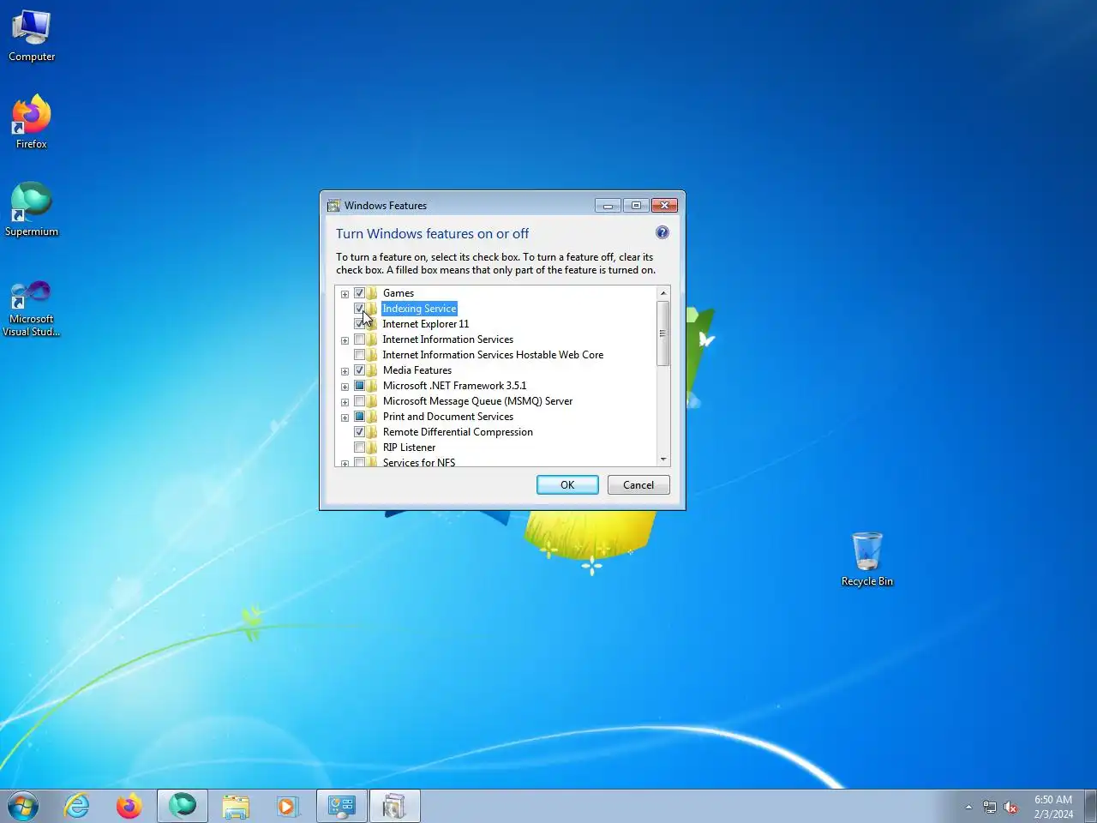Select "Internet Information Services Hostable Web Core" label
Viewport: 1097px width, 823px height.
[x=493, y=355]
